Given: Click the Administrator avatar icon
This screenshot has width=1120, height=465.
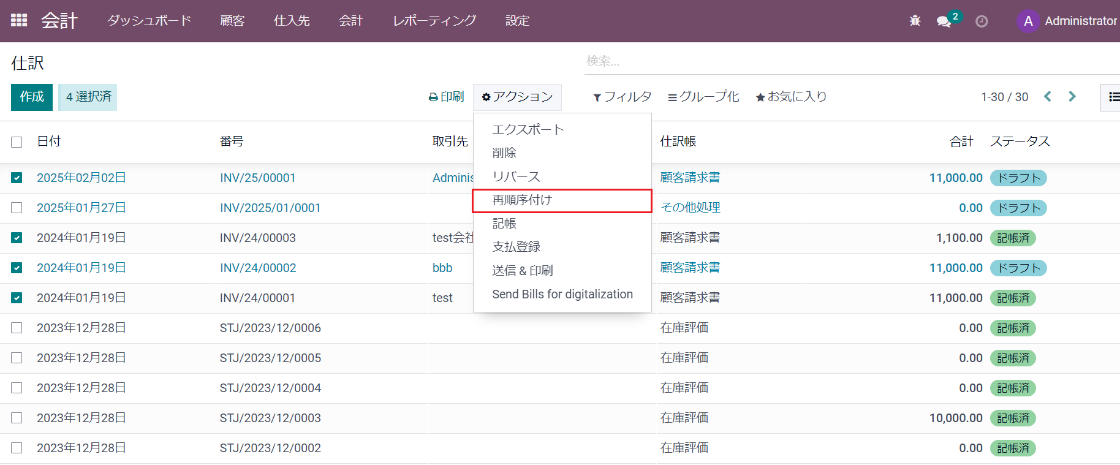Looking at the screenshot, I should click(x=1027, y=21).
